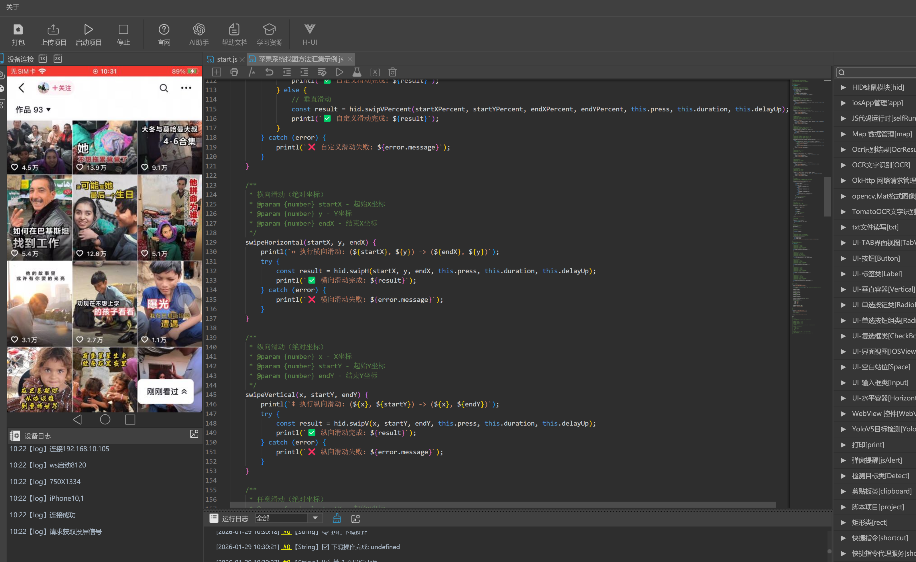
Task: Click the undo arrow in editor toolbar
Action: click(x=269, y=72)
